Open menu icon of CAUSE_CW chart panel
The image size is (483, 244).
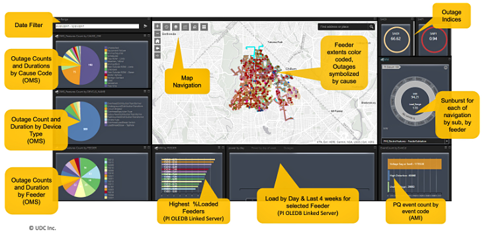145,36
